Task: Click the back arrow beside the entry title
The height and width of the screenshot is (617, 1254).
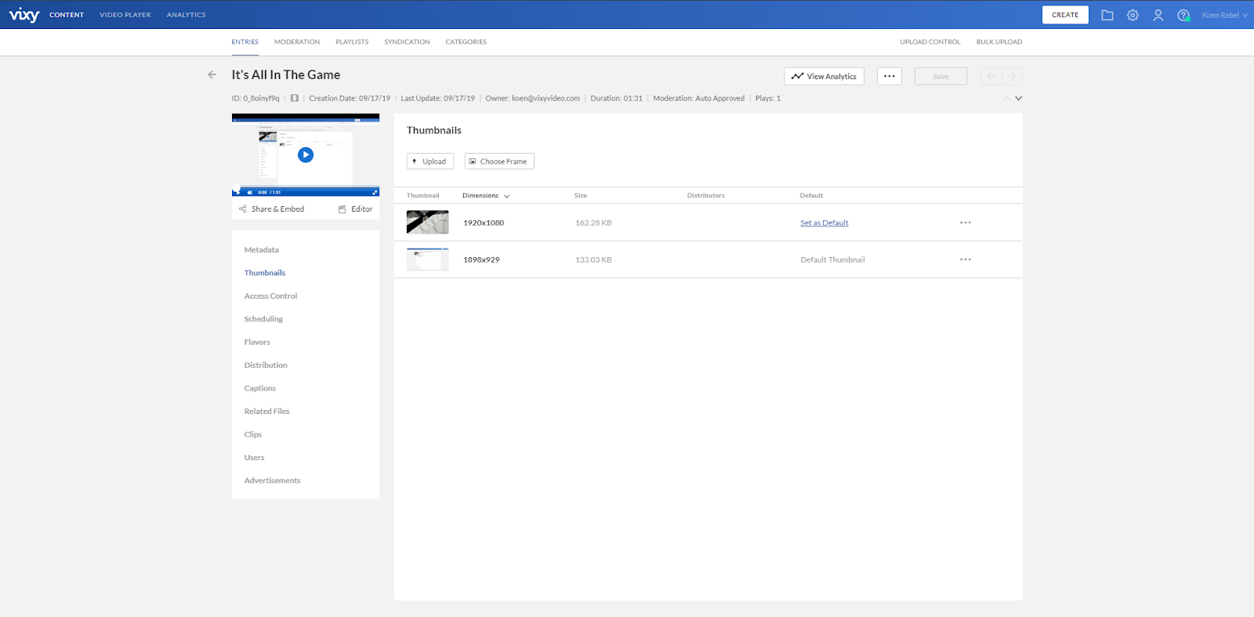Action: click(x=212, y=75)
